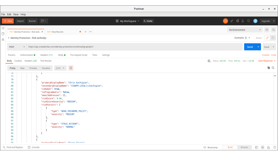The height and width of the screenshot is (156, 278).
Task: Click the wrap lines icon beside JSON
Action: [71, 68]
